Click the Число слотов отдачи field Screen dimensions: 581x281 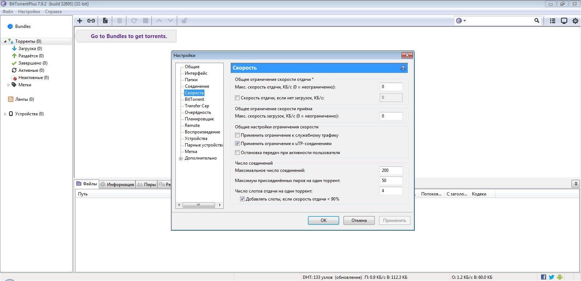tap(391, 191)
